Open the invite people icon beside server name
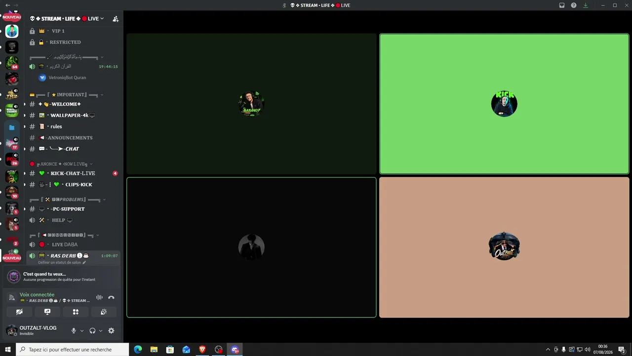Viewport: 632px width, 356px height. (x=116, y=19)
